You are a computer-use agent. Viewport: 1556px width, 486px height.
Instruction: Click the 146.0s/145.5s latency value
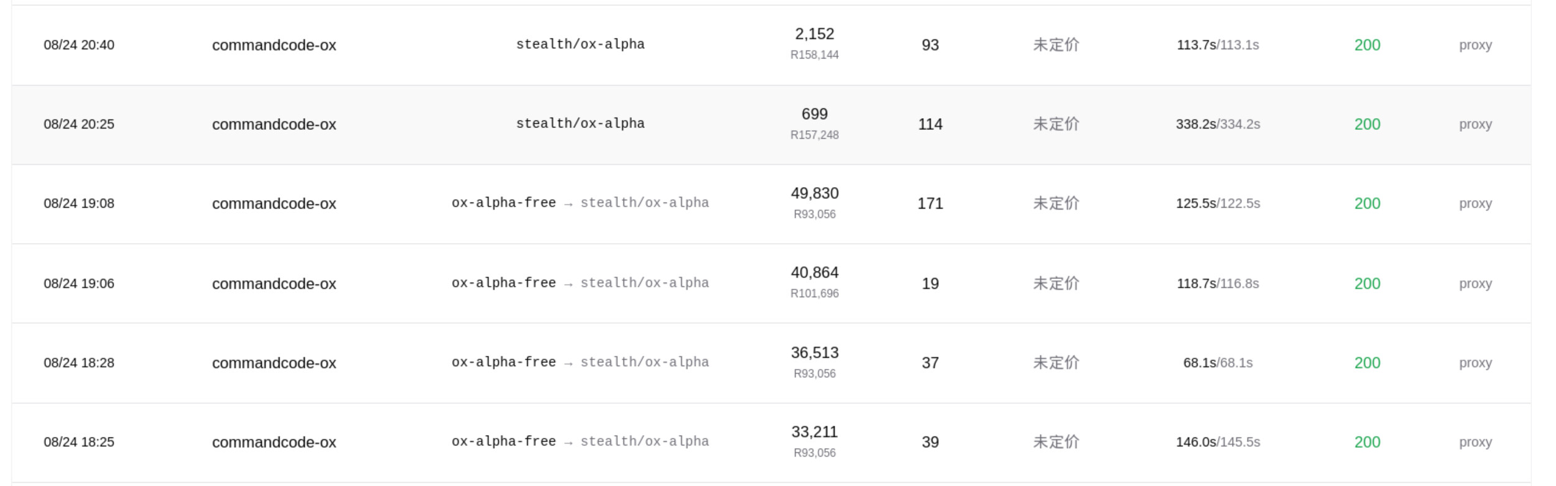point(1218,442)
